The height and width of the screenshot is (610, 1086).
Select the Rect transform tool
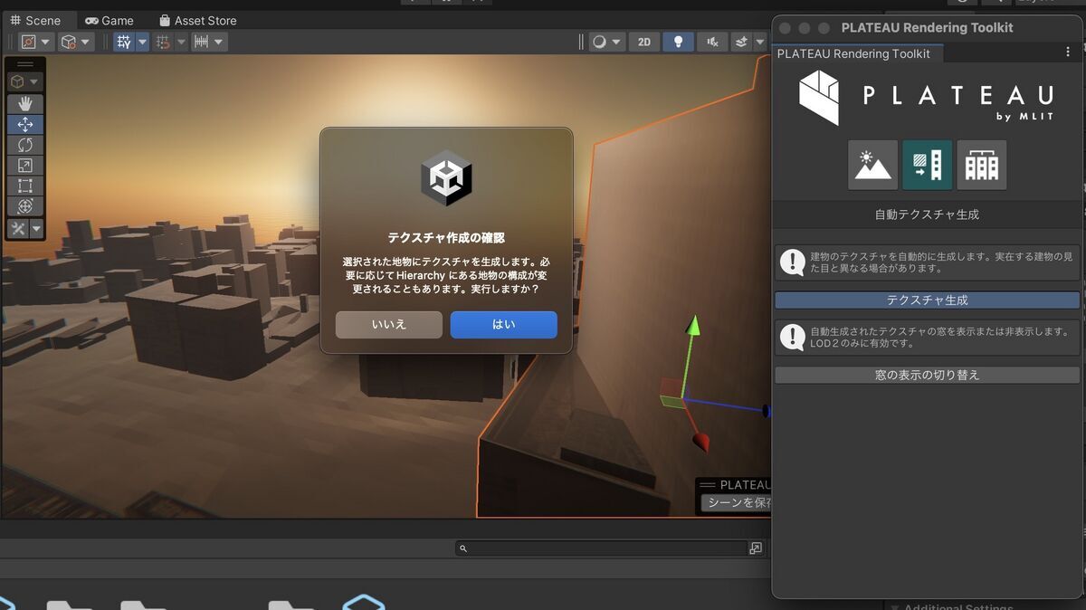[25, 186]
